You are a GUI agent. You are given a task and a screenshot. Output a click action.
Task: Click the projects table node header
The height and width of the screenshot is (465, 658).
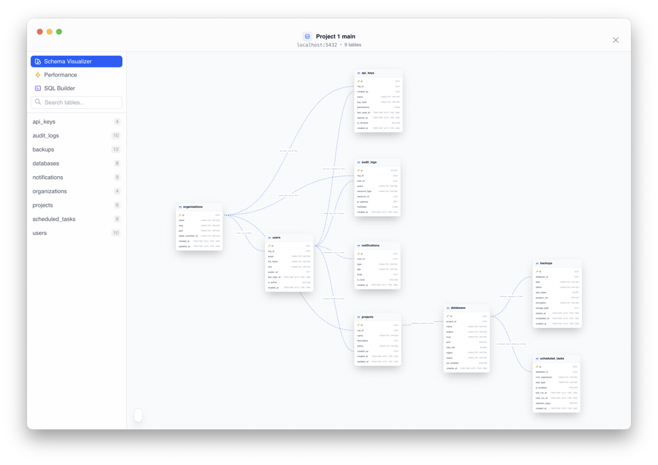point(377,317)
